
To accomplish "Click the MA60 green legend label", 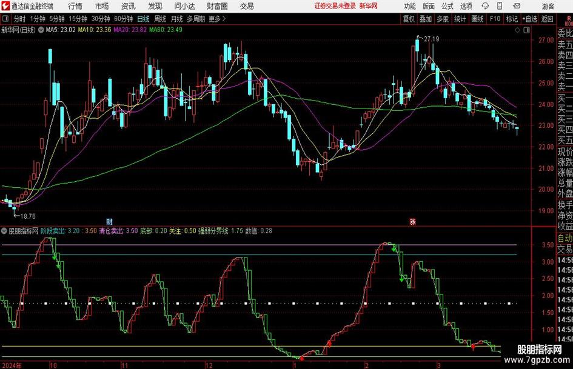I will click(x=166, y=29).
